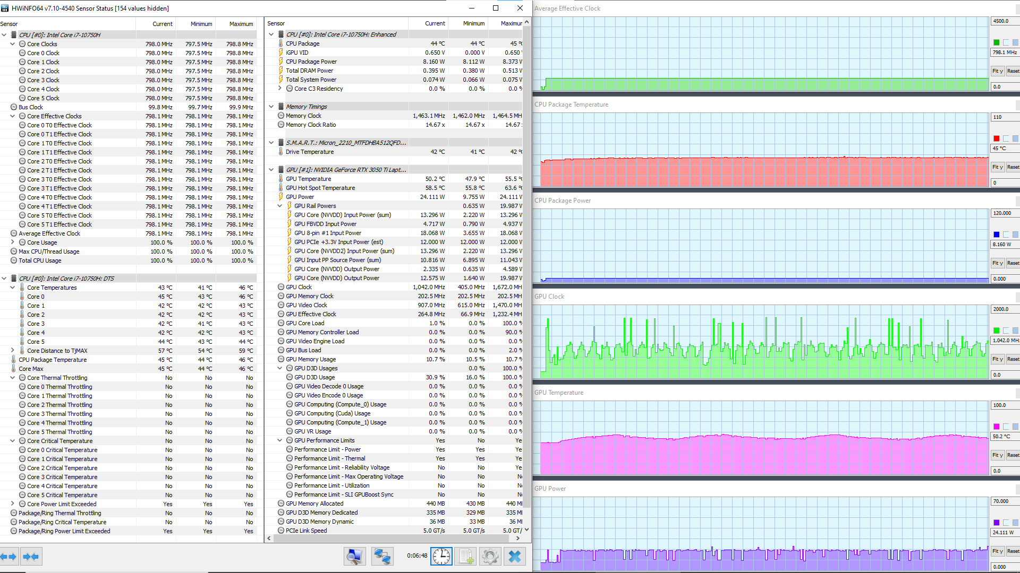The height and width of the screenshot is (573, 1020).
Task: Click the magenta swatch on GPU Temperature graph
Action: coord(996,427)
